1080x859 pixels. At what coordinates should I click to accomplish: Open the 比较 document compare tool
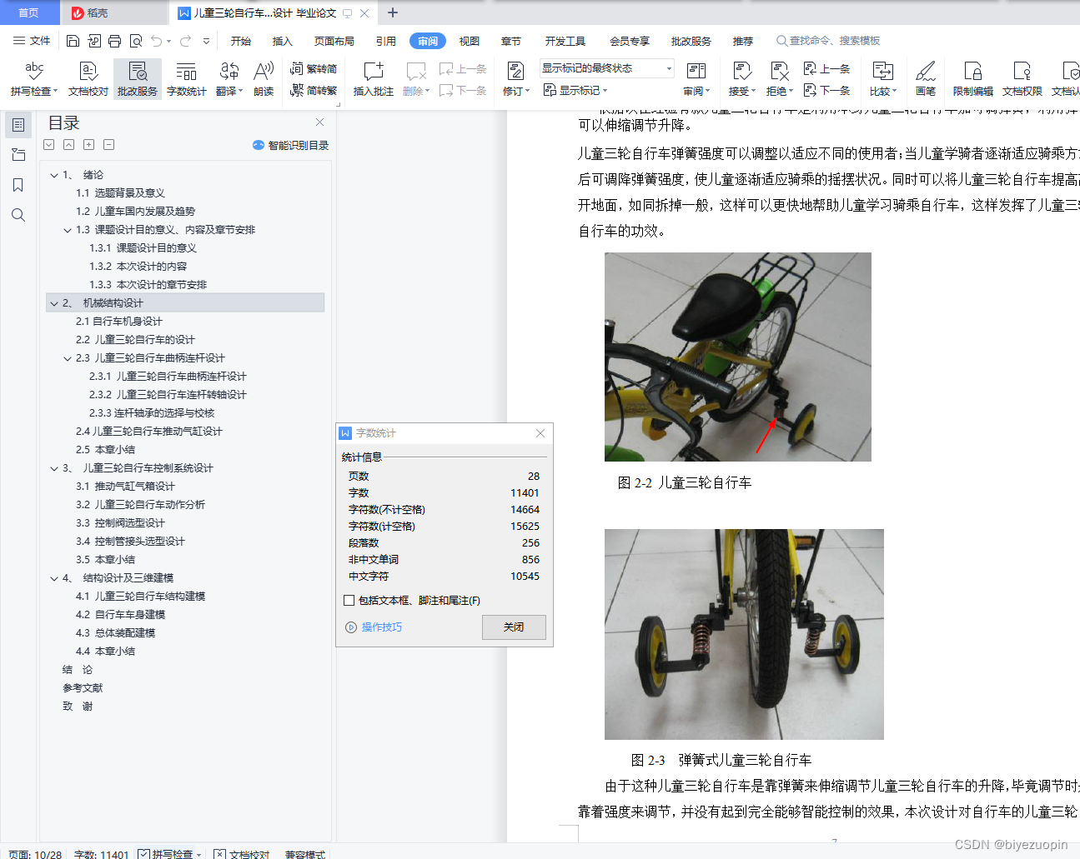pos(882,78)
